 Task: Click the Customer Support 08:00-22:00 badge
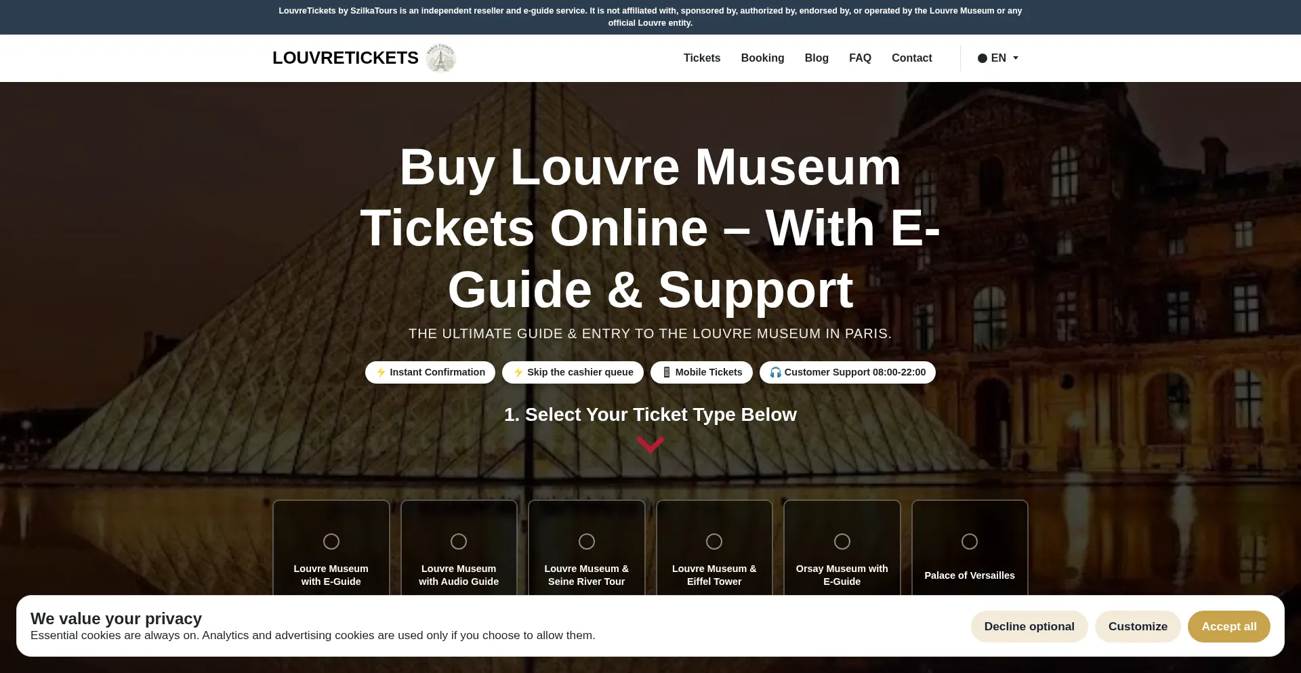point(848,372)
